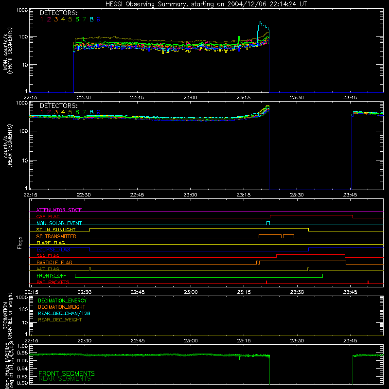This screenshot has width=389, height=389.
Task: Click the SC_IN_SUNLIGHT flag label
Action: click(x=56, y=230)
